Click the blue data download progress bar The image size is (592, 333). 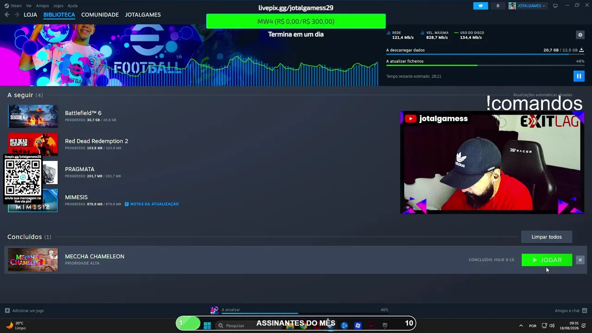coord(485,55)
